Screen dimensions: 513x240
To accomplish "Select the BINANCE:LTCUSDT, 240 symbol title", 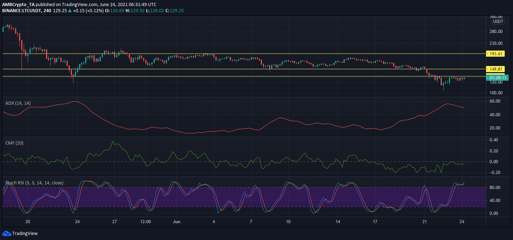I will click(27, 11).
